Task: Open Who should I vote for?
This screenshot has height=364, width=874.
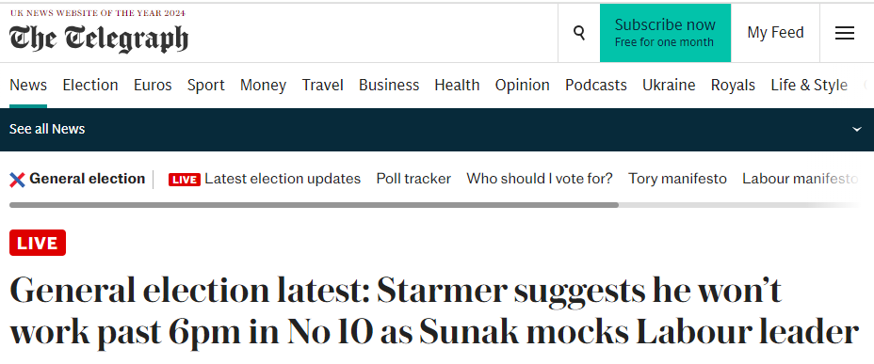Action: pyautogui.click(x=540, y=179)
